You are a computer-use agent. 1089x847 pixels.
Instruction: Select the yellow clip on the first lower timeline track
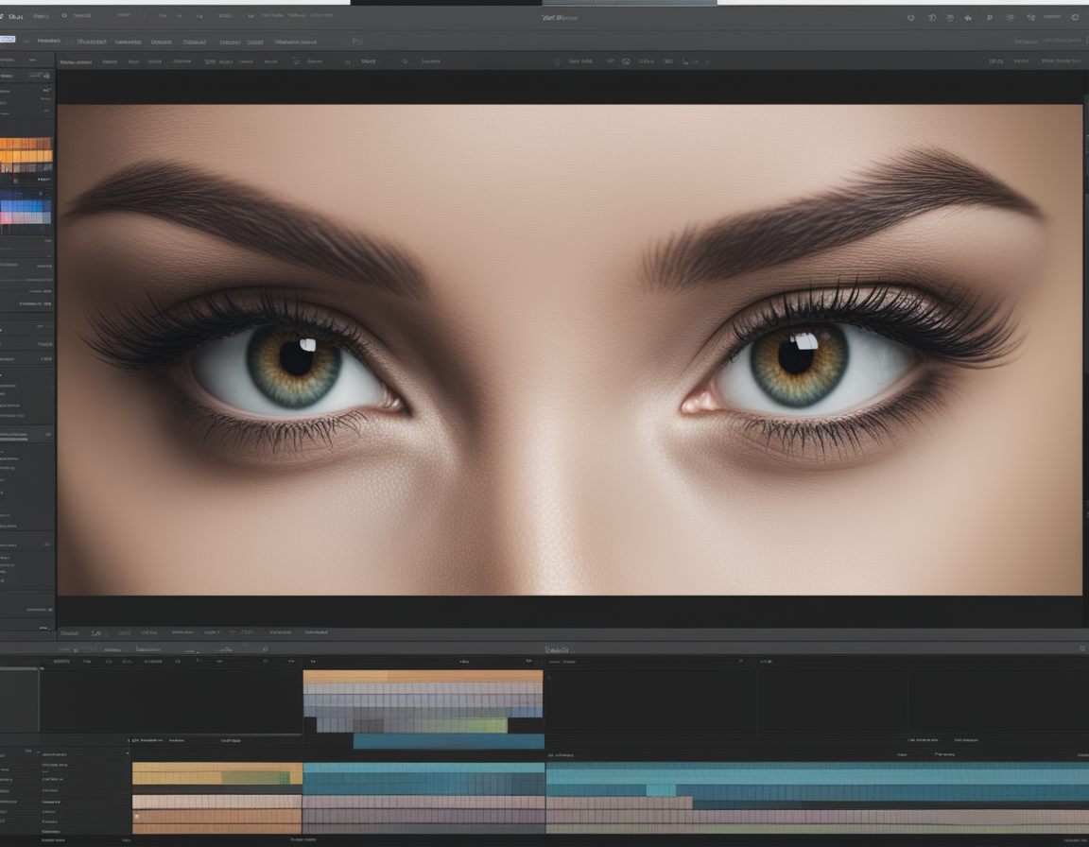(x=217, y=773)
